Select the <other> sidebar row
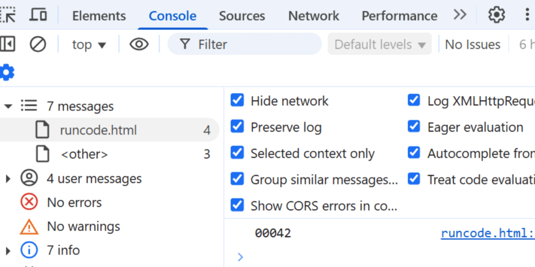This screenshot has height=267, width=535. [109, 154]
